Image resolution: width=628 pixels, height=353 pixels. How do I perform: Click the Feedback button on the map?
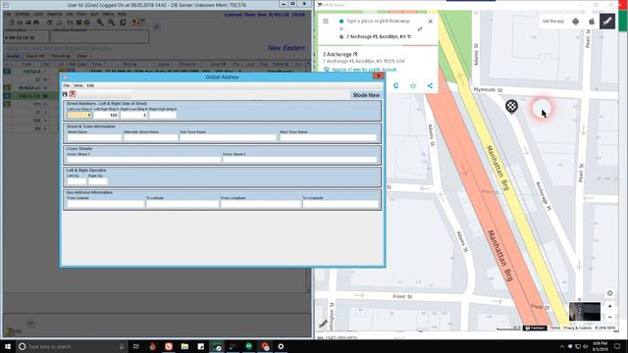535,328
